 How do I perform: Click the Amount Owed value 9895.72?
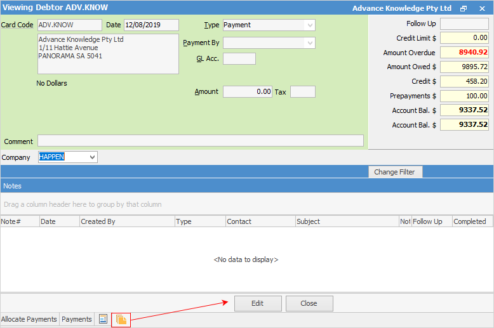(464, 67)
